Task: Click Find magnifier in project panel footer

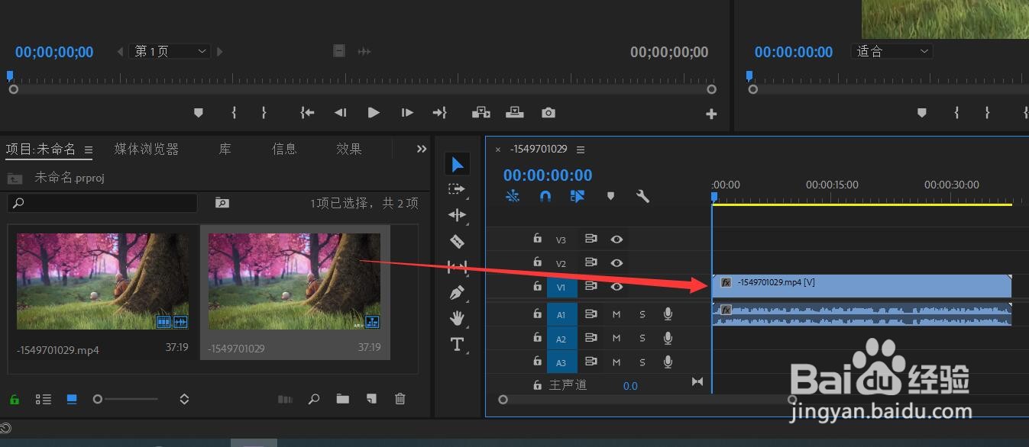Action: coord(314,399)
